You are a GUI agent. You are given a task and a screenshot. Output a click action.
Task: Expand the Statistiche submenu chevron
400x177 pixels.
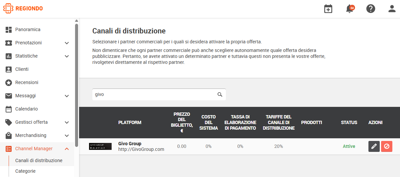point(67,56)
